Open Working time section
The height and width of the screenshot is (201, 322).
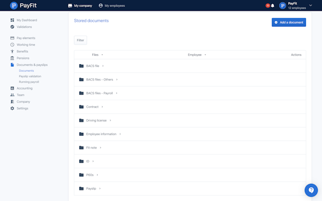[26, 44]
